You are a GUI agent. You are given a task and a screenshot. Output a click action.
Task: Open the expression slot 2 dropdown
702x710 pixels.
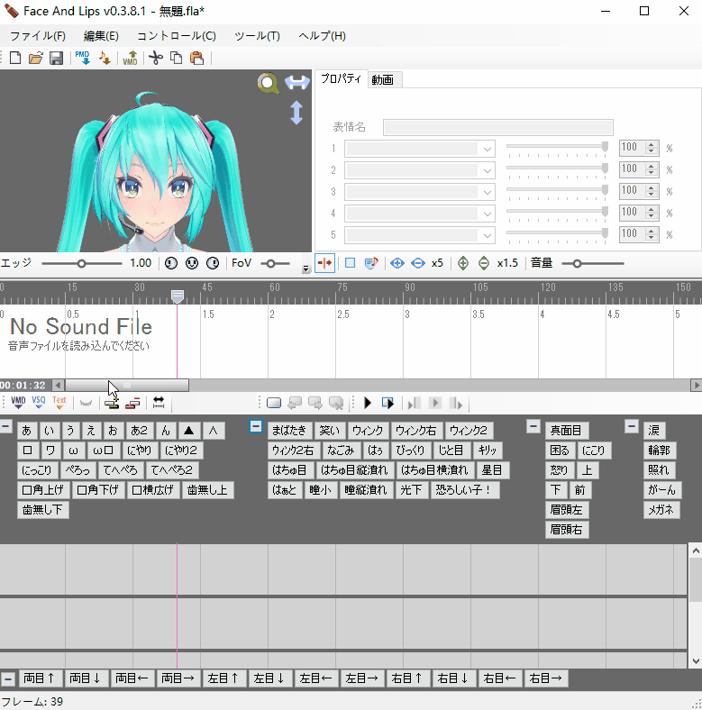click(x=488, y=170)
